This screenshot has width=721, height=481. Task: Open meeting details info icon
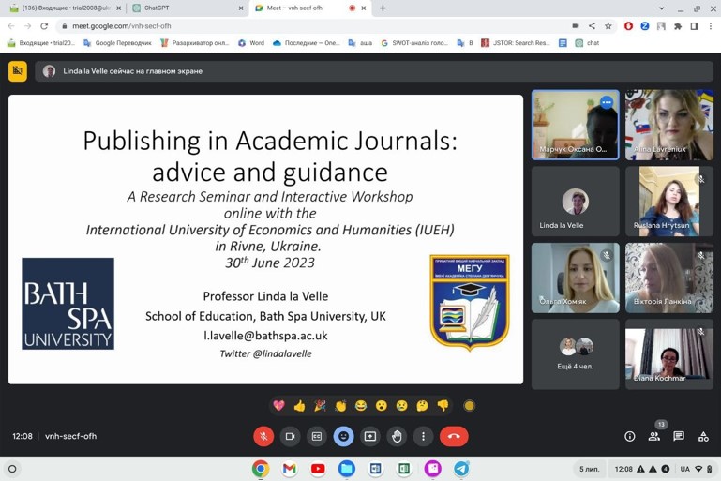coord(630,436)
